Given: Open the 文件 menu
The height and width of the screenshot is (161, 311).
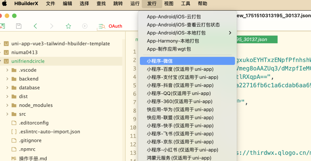Looking at the screenshot, I should 51,3.
